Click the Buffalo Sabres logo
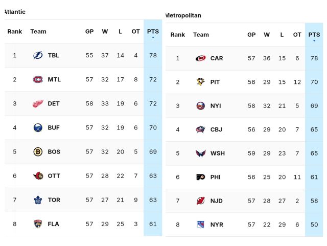This screenshot has width=327, height=246. [38, 127]
